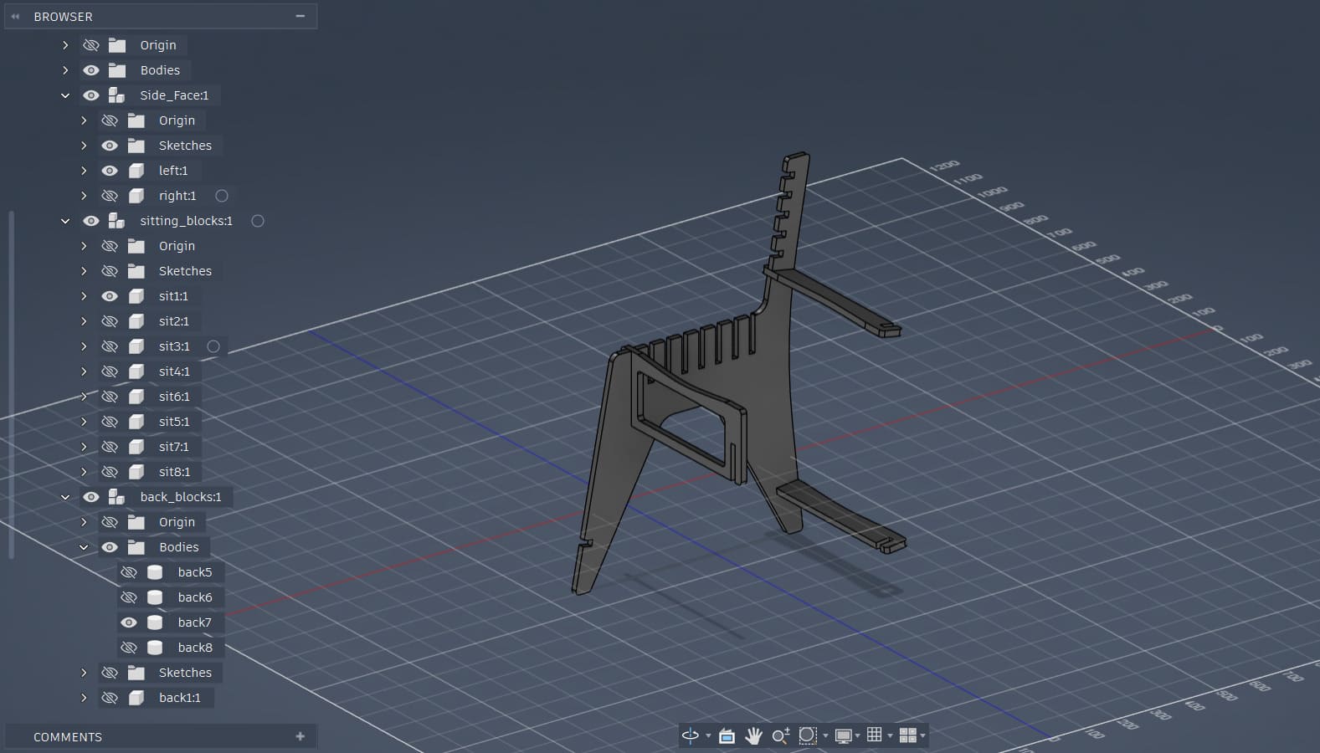Click folder icon of Sketches under sitting_blocks
The image size is (1320, 753).
pyautogui.click(x=136, y=271)
